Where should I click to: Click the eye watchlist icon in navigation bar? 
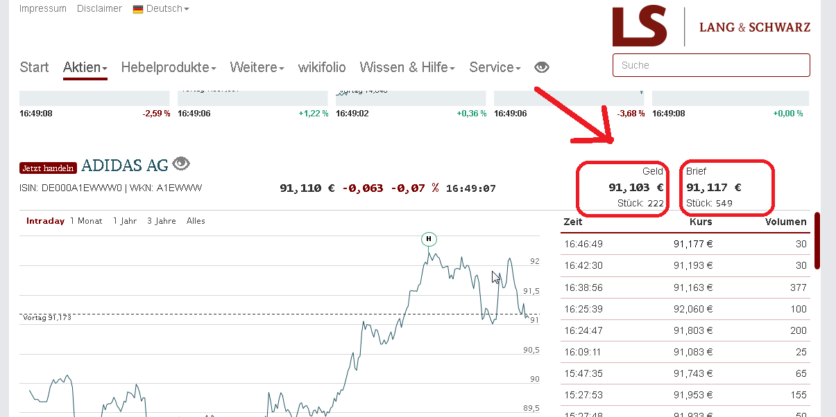[542, 67]
